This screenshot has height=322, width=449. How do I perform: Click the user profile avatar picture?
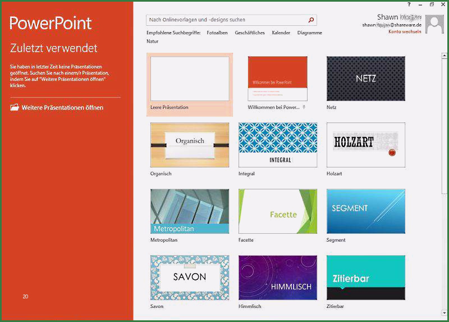point(435,24)
